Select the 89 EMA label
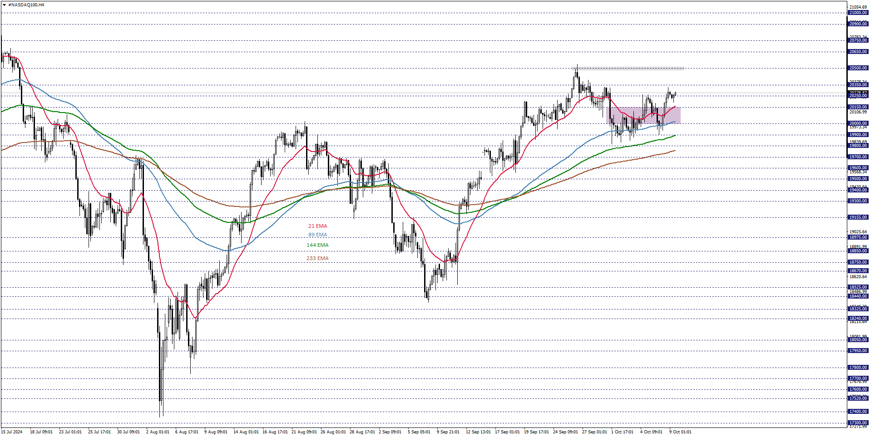870x437 pixels. 317,235
